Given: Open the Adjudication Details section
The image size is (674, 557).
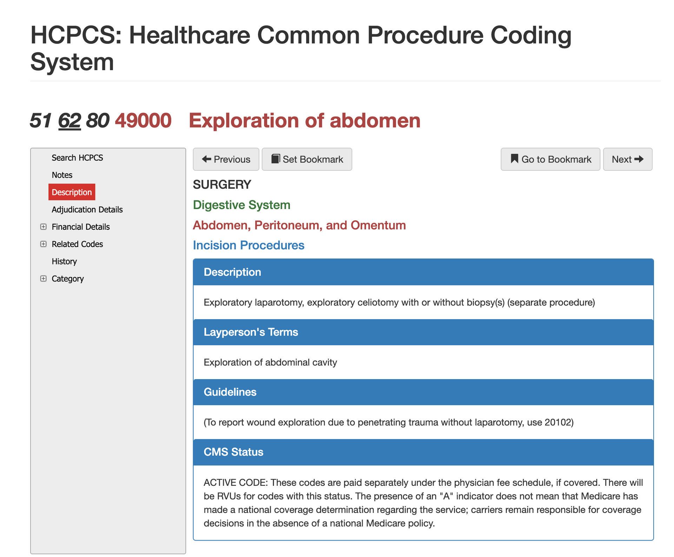Looking at the screenshot, I should (x=87, y=209).
